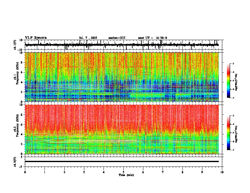This screenshot has width=250, height=193.
Task: Click the ch.1 voltage waveform trace
Action: pyautogui.click(x=122, y=45)
